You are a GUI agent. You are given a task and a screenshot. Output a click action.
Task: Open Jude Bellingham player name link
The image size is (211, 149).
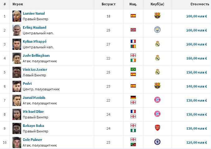click(36, 55)
